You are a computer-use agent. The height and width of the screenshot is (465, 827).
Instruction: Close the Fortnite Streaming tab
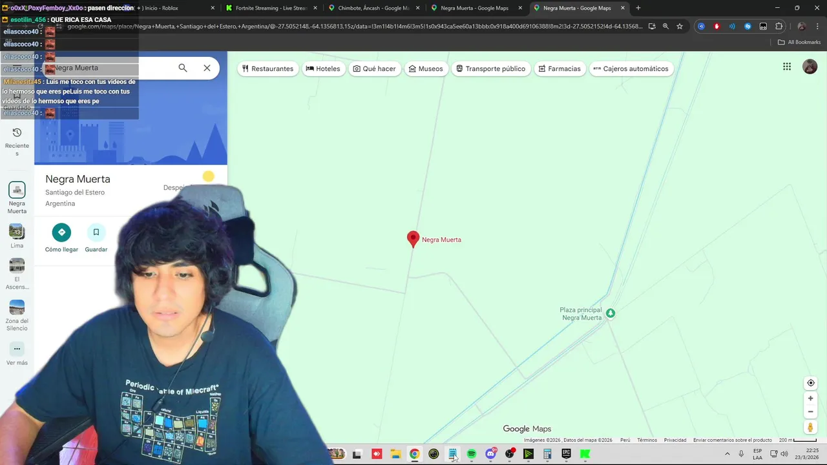tap(315, 8)
